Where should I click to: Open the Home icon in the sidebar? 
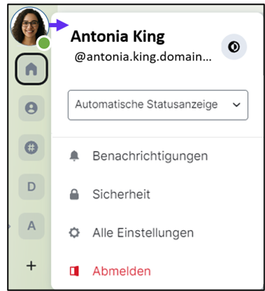coord(31,69)
